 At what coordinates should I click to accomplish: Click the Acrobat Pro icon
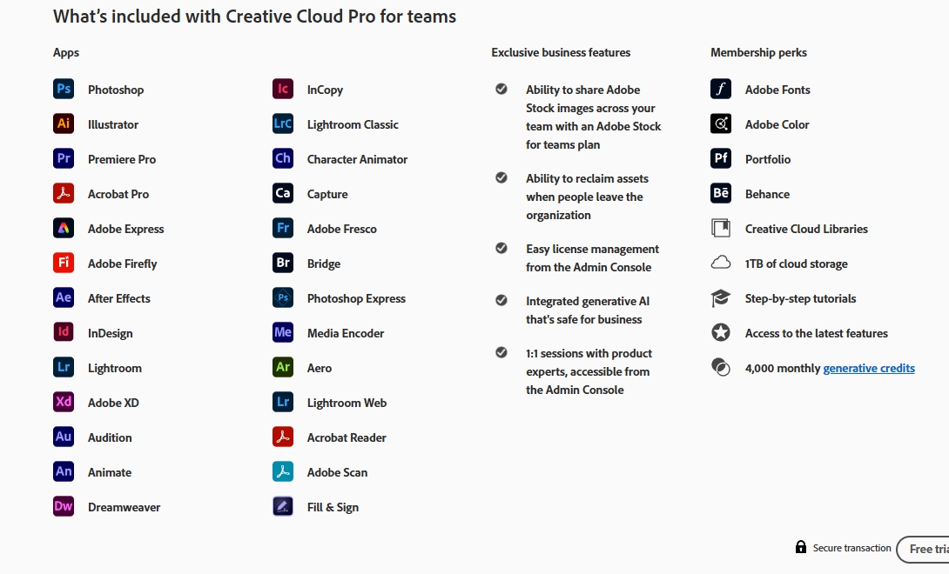tap(64, 193)
